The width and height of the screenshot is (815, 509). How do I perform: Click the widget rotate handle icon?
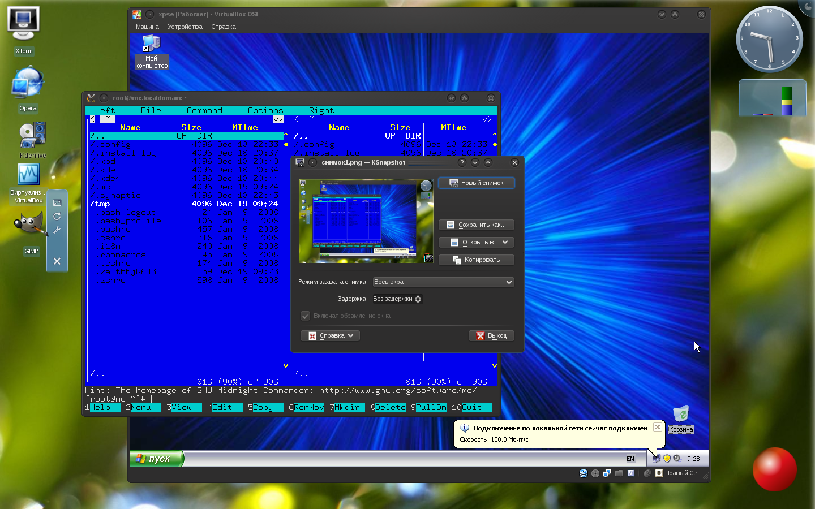pyautogui.click(x=57, y=216)
